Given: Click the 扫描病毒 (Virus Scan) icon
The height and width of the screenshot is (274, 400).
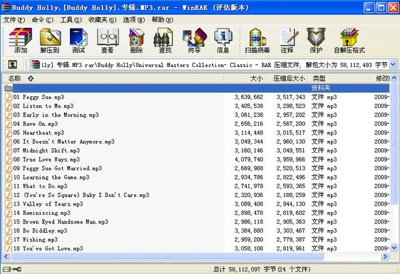Looking at the screenshot, I should (x=257, y=41).
